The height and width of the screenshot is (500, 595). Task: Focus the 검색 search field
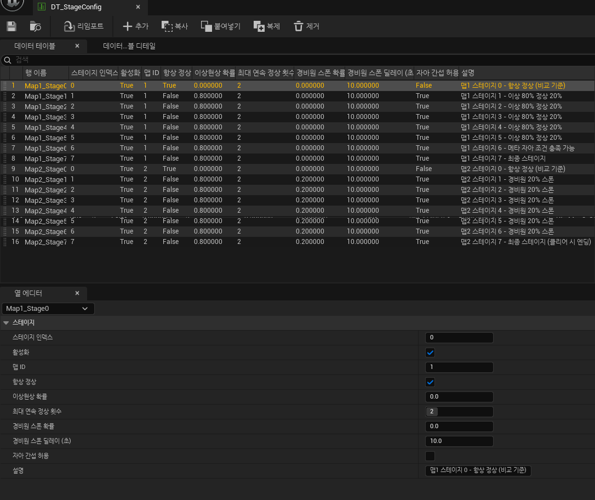(304, 60)
